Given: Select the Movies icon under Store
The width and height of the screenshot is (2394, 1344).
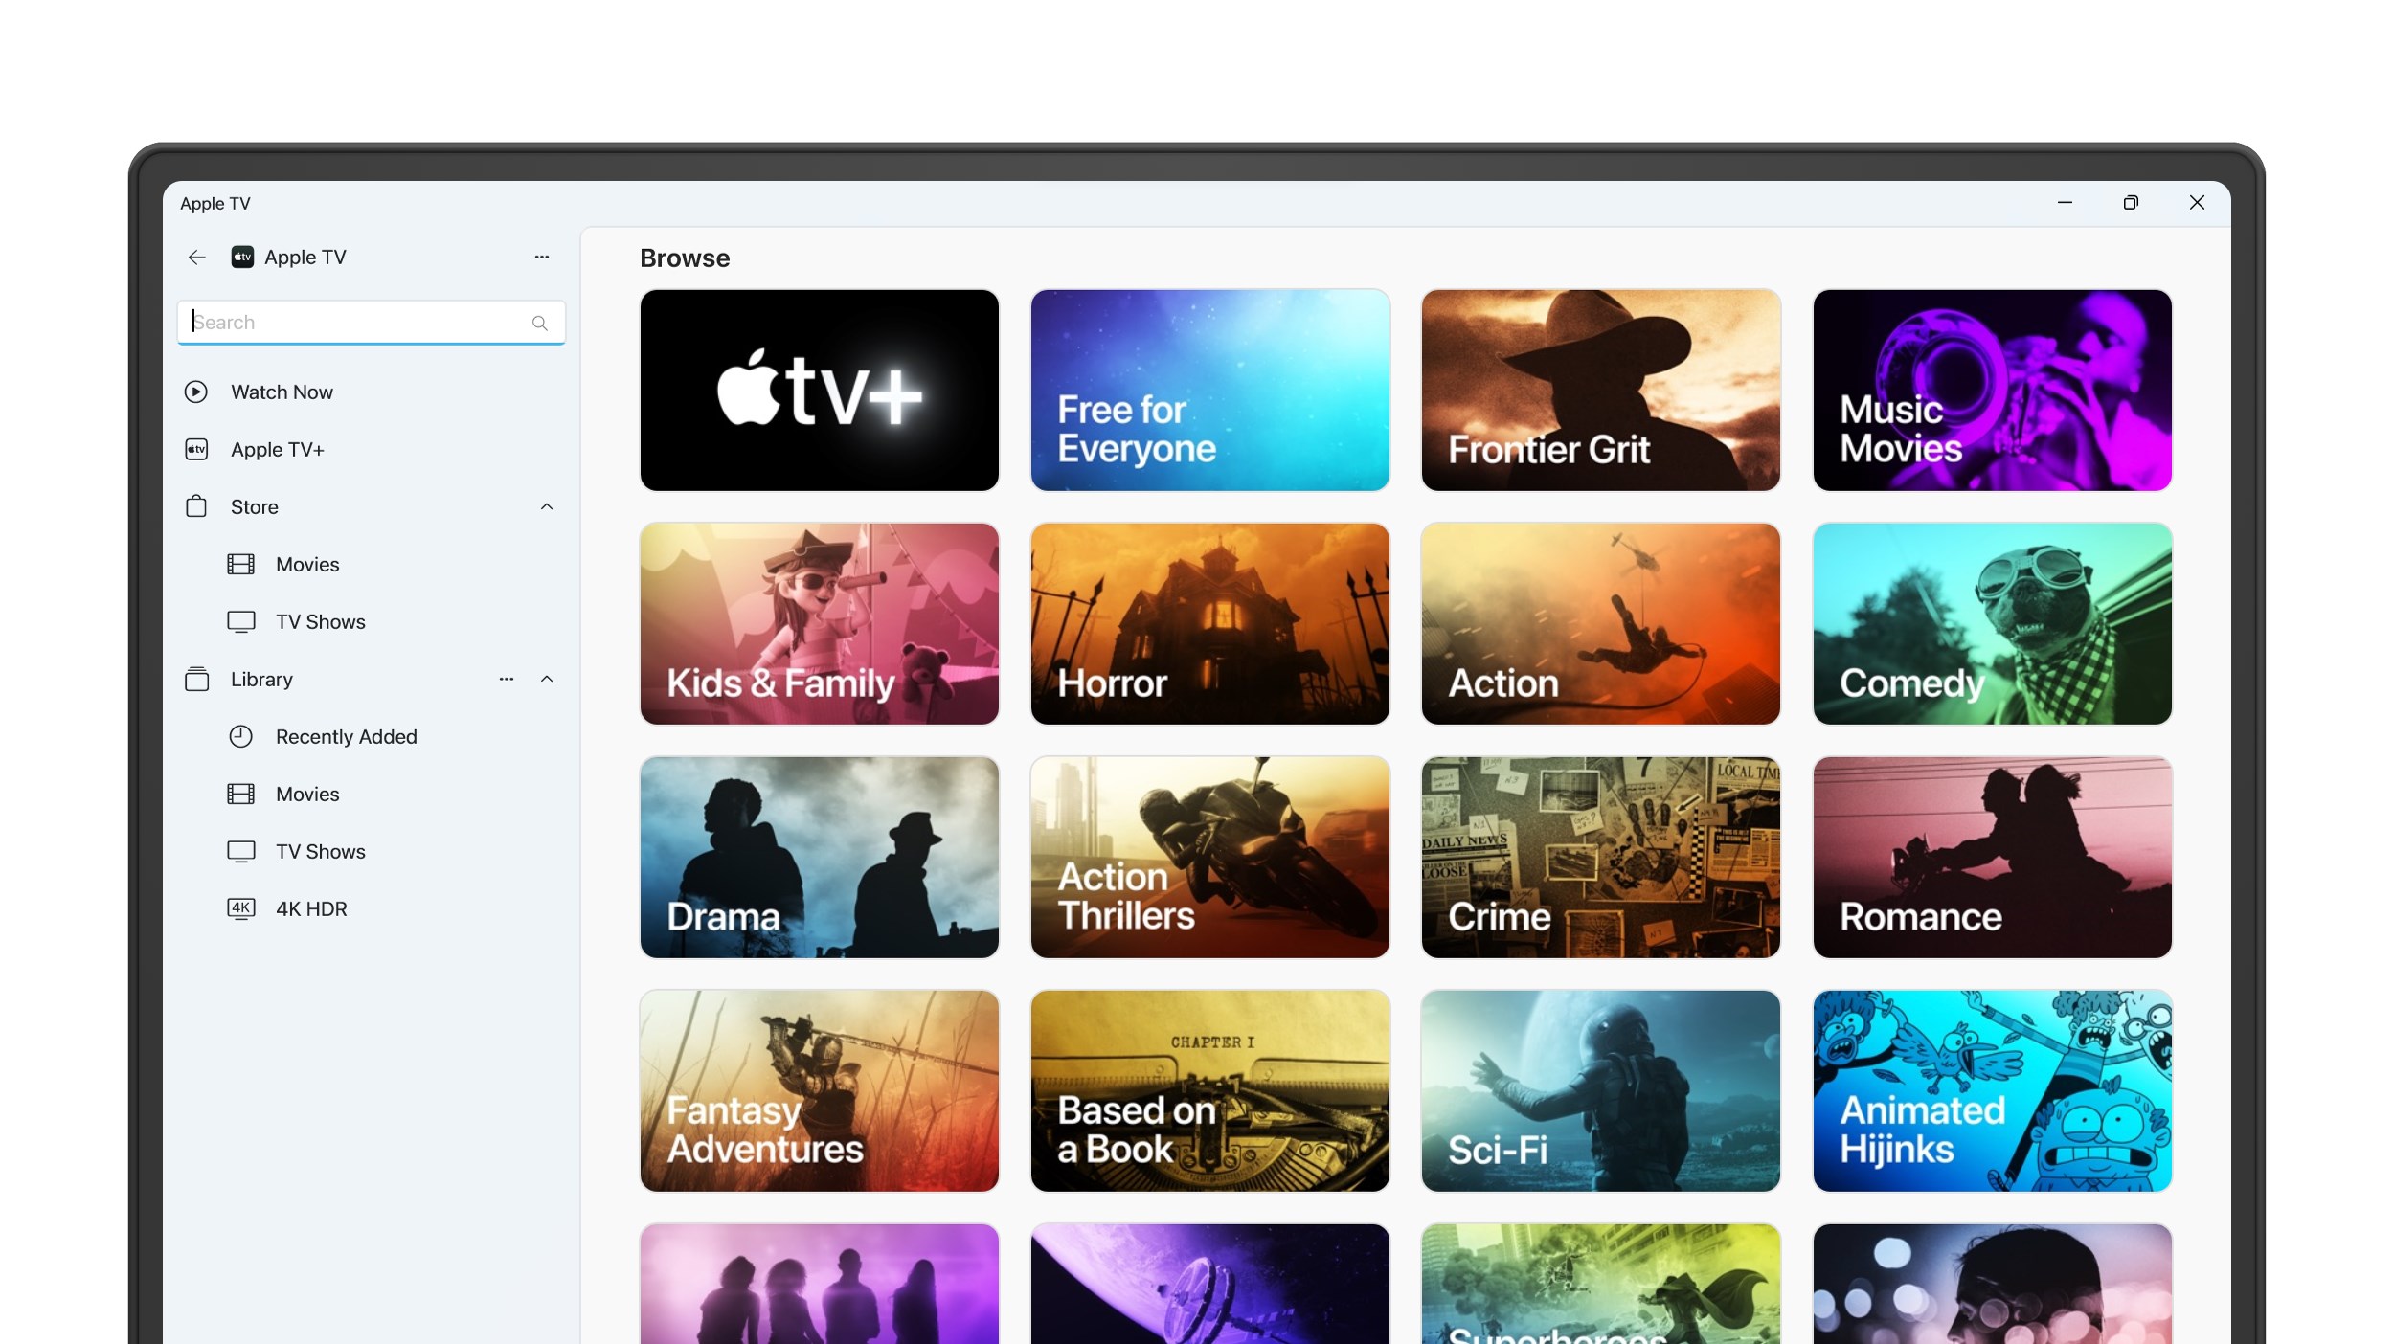Looking at the screenshot, I should click(x=240, y=564).
